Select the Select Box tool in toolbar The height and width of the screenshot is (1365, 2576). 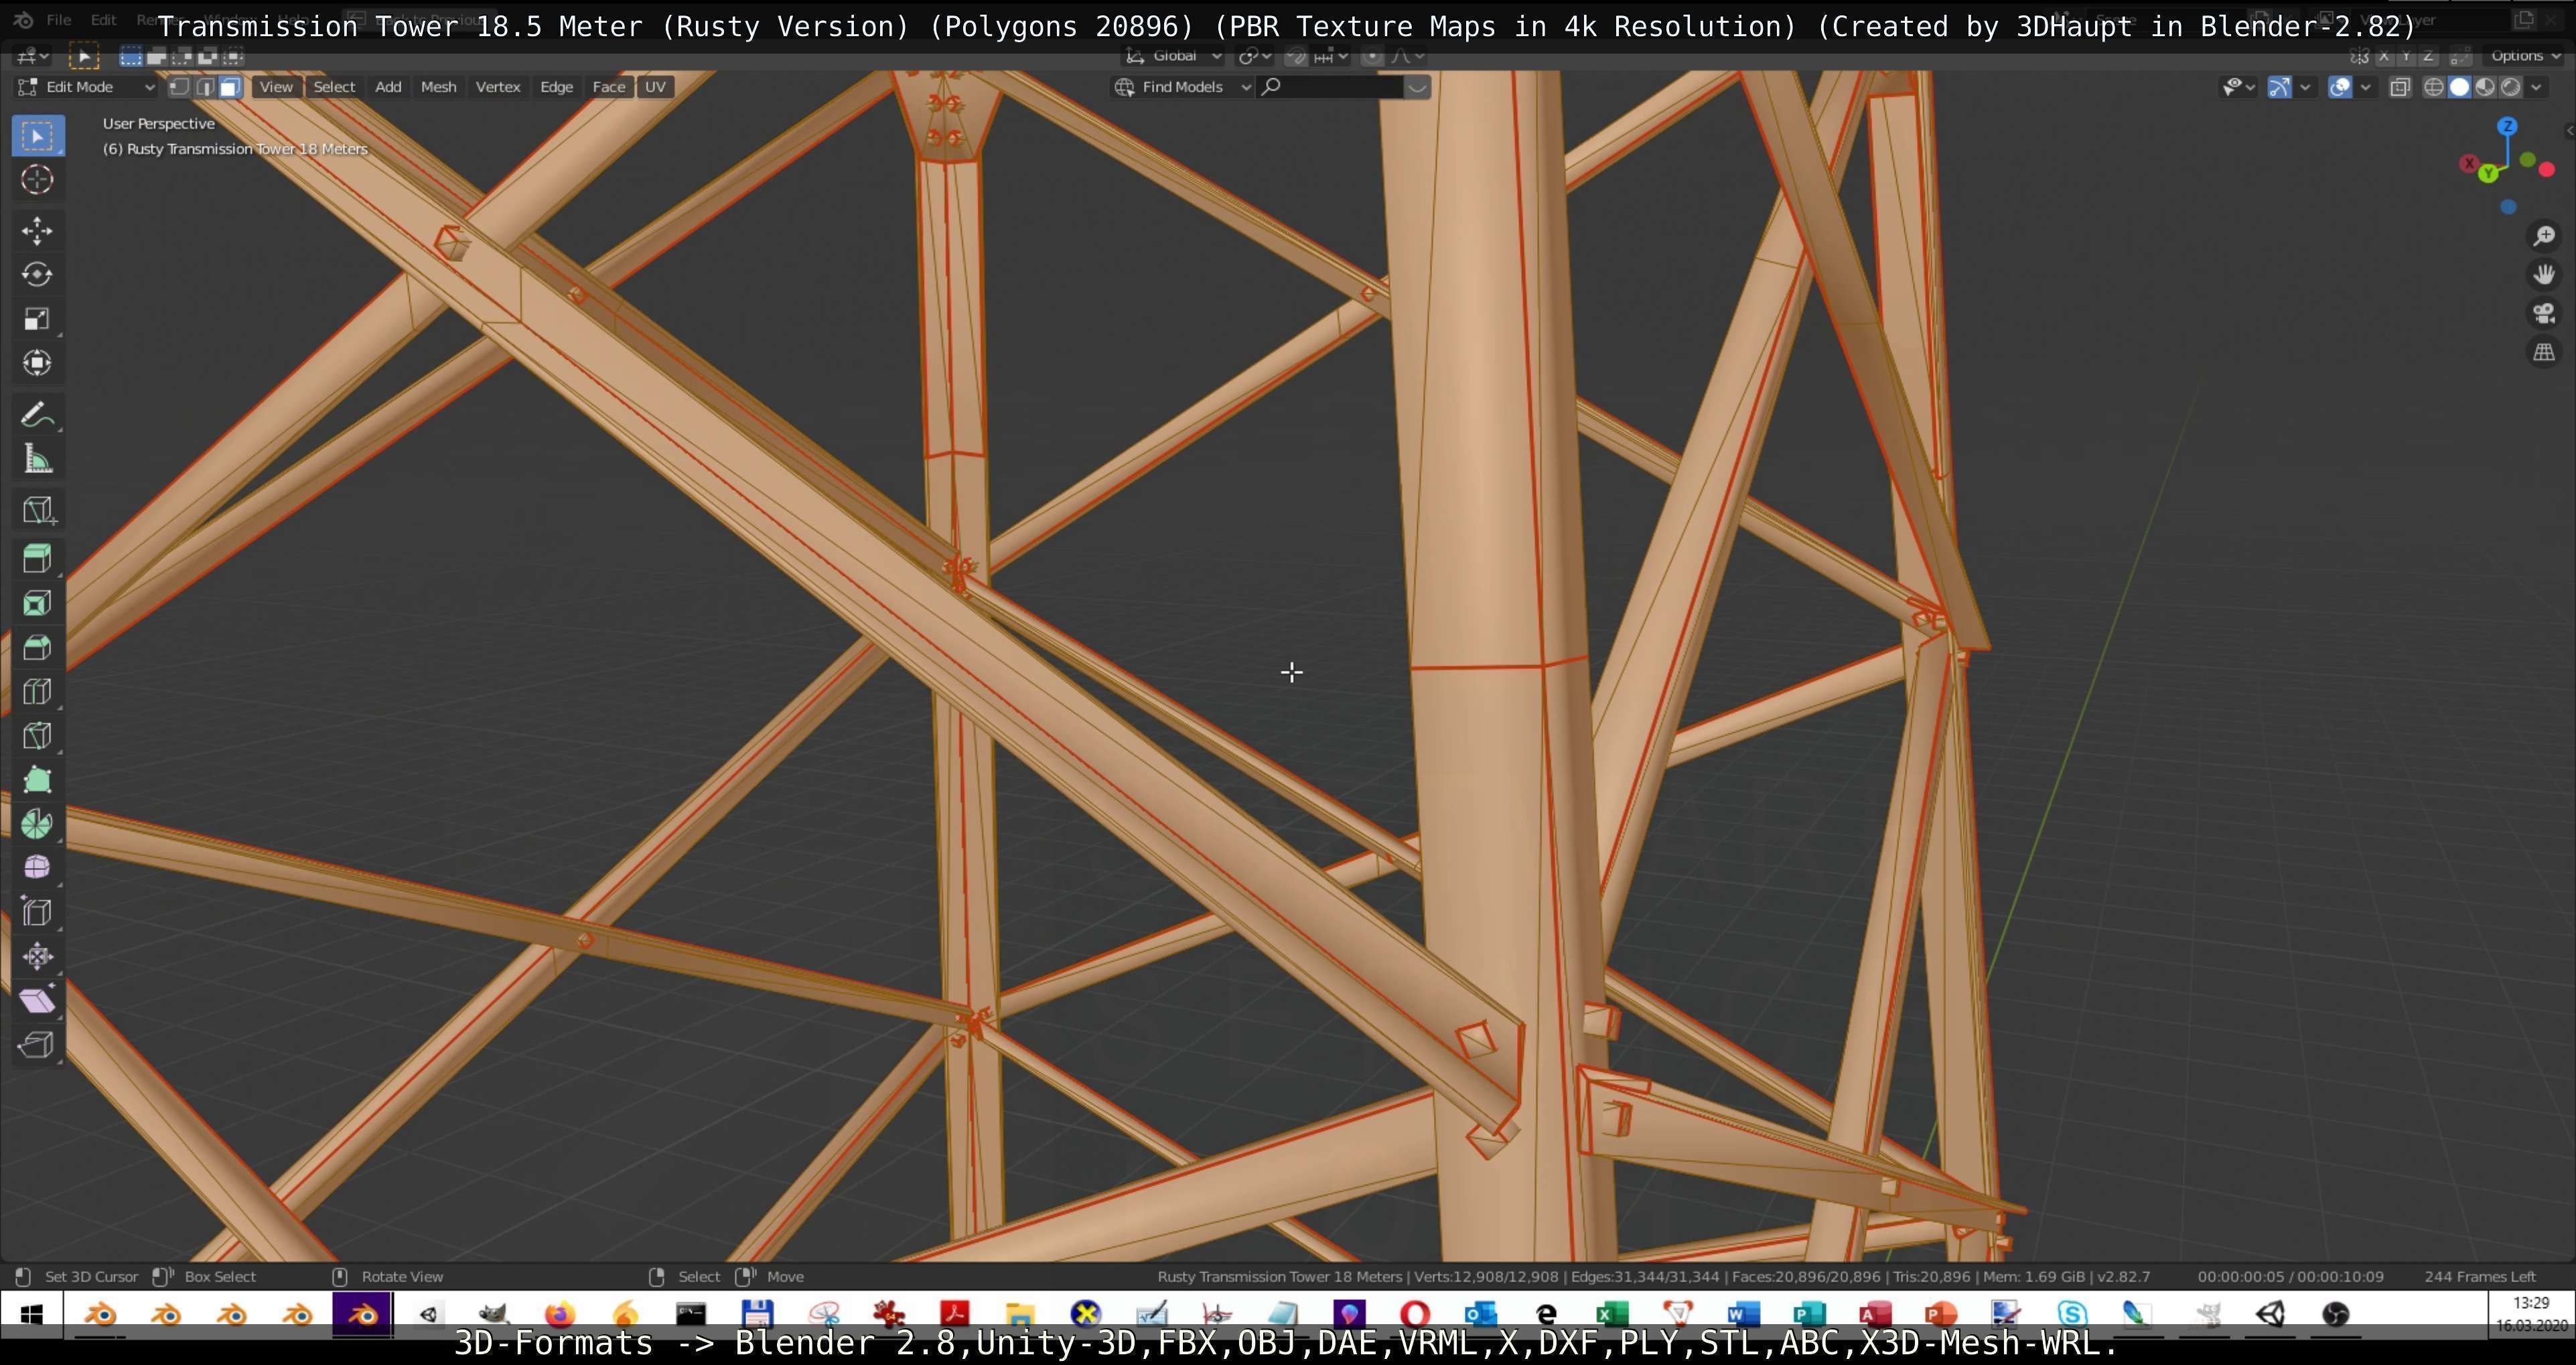[x=38, y=135]
